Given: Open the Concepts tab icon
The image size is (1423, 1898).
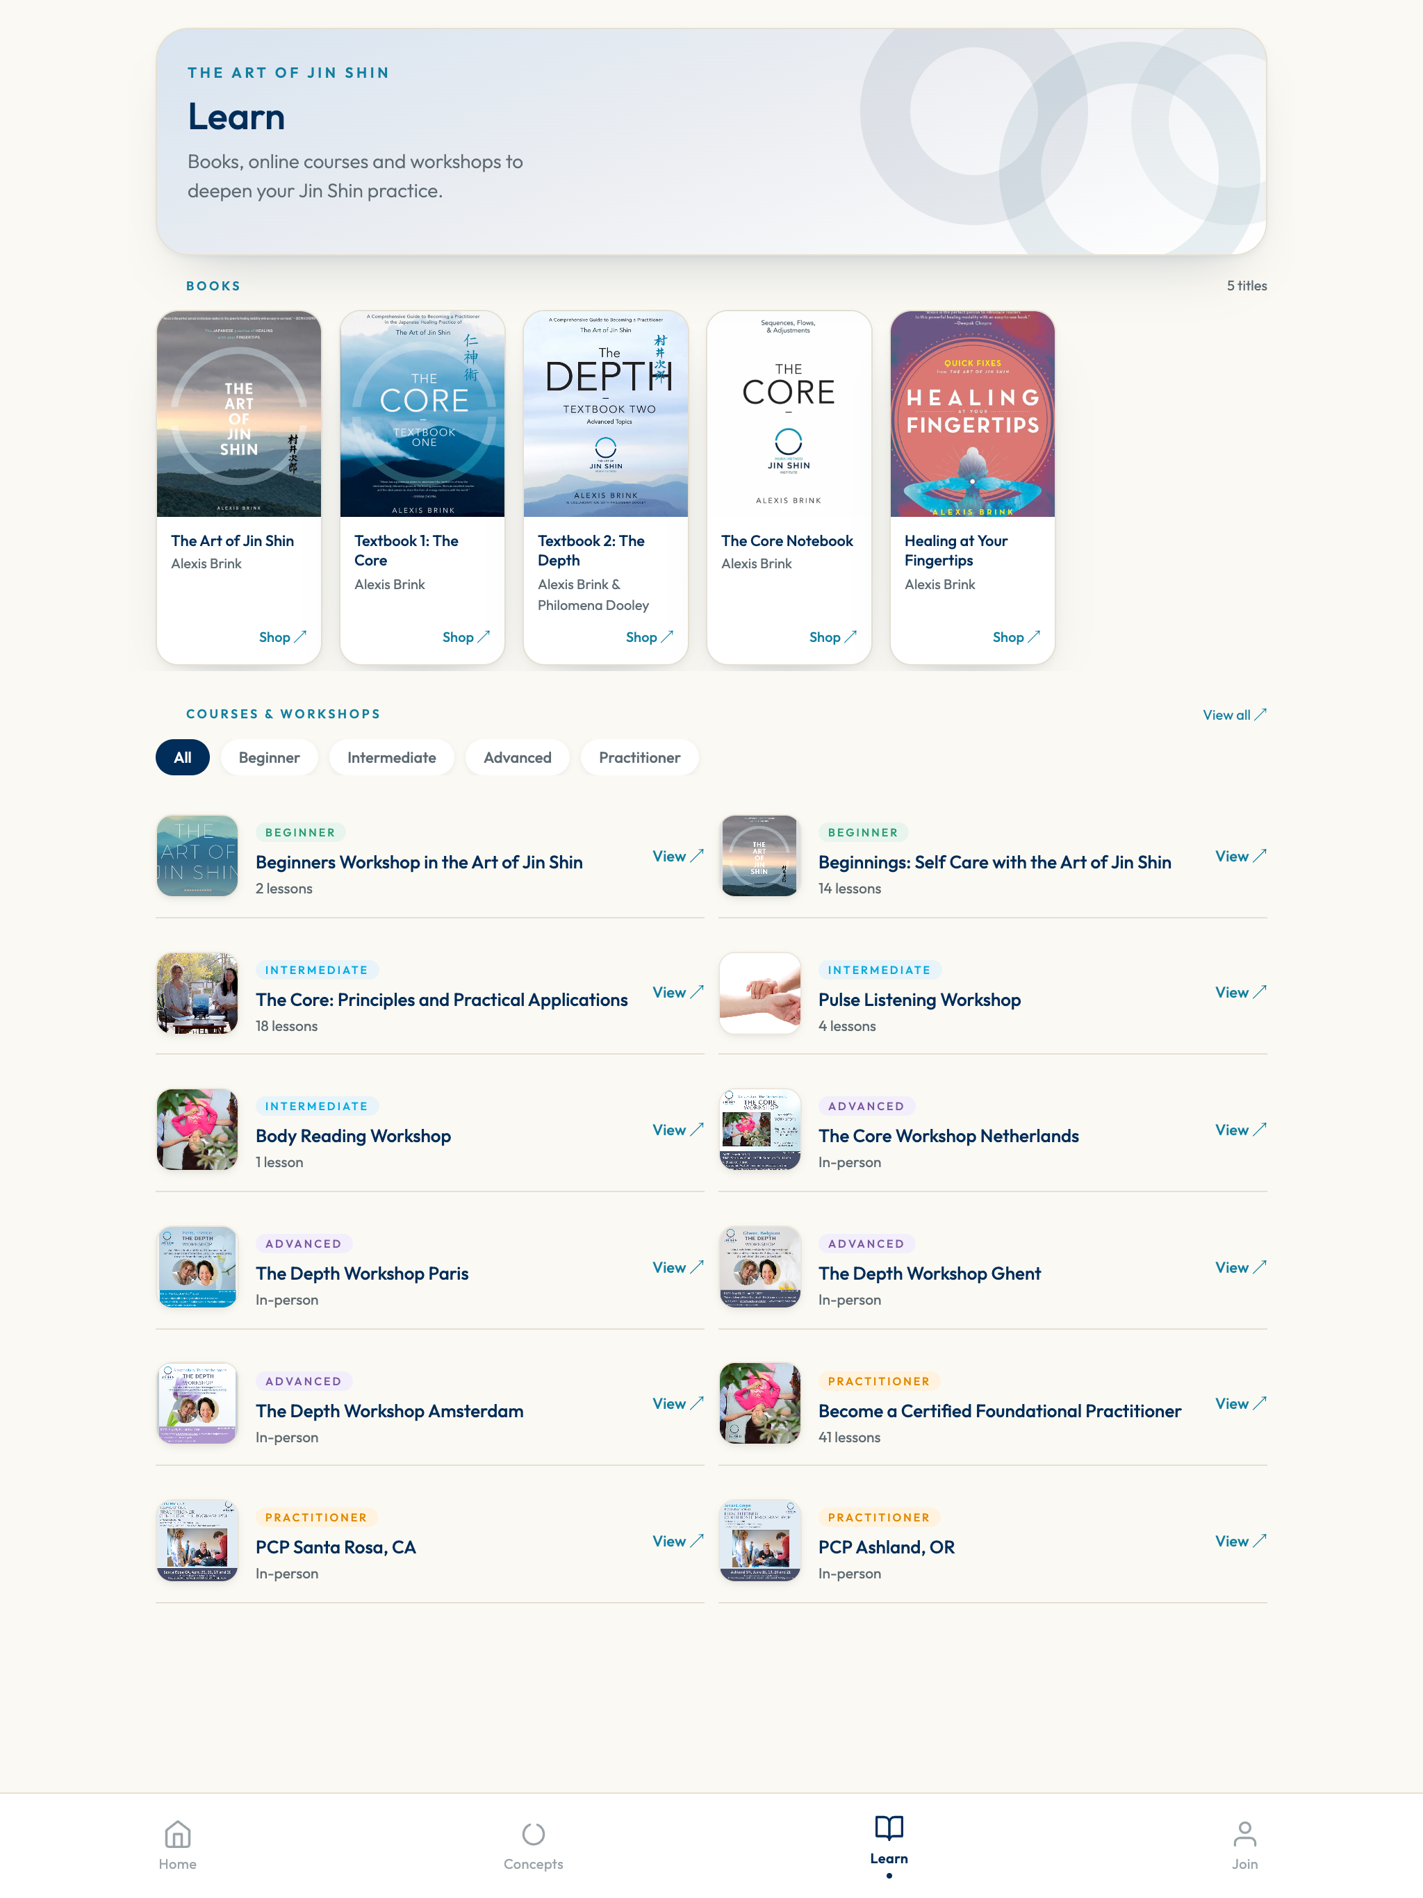Looking at the screenshot, I should coord(533,1835).
